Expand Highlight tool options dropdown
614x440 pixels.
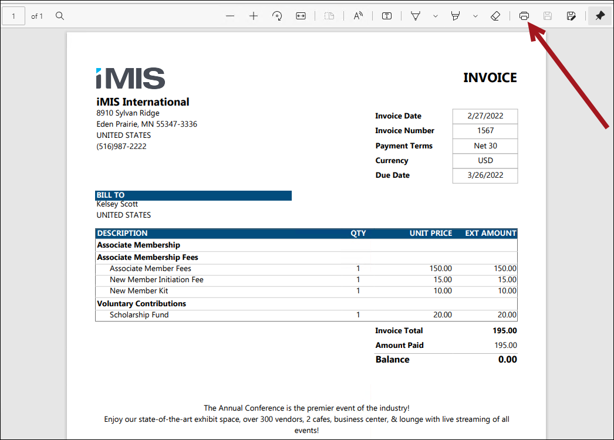point(475,16)
